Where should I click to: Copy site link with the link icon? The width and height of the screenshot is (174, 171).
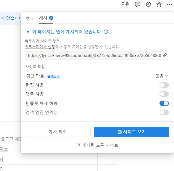coord(165,55)
